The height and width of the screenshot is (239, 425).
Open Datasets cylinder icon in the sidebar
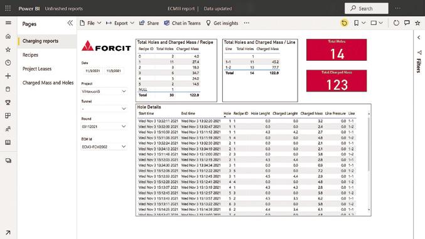8,89
